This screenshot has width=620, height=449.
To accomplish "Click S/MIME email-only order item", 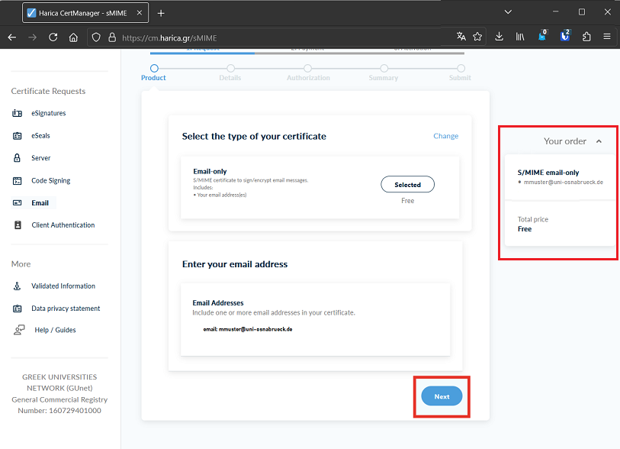I will [x=548, y=173].
